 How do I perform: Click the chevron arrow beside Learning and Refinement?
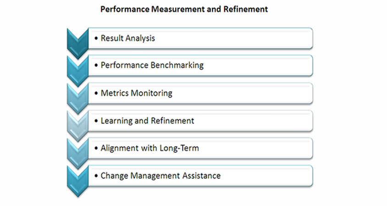point(77,126)
